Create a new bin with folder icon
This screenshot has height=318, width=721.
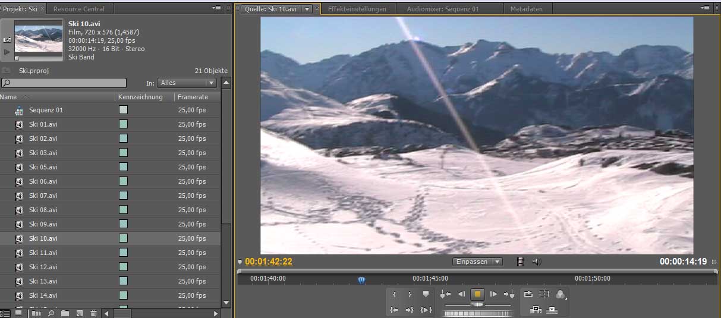(65, 313)
